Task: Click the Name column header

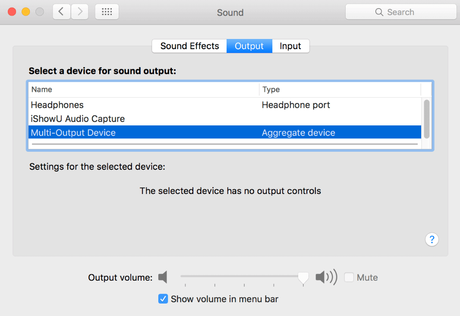Action: pos(42,90)
